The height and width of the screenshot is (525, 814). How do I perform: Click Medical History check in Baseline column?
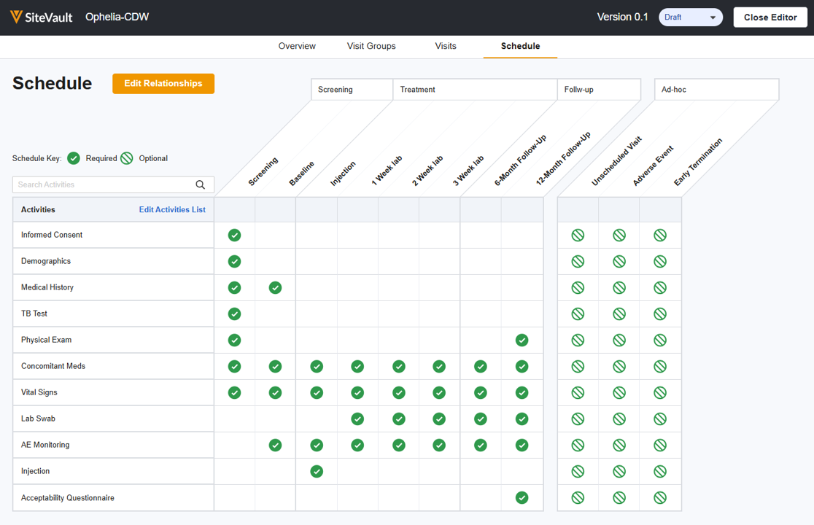pos(275,287)
